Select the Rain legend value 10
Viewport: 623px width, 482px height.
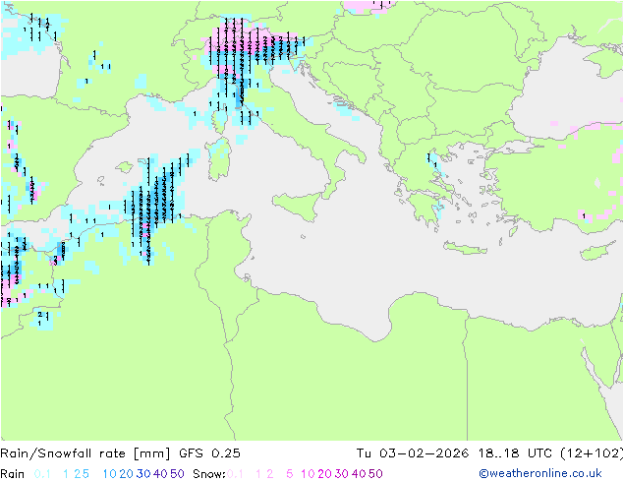[110, 474]
